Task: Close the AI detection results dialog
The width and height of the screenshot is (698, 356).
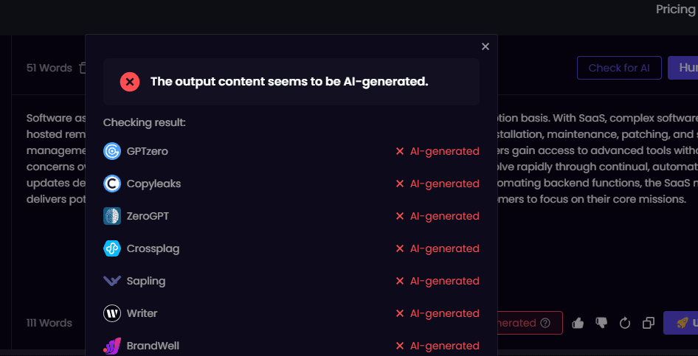Action: click(486, 46)
